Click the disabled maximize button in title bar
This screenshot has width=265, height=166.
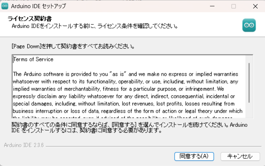[234, 6]
